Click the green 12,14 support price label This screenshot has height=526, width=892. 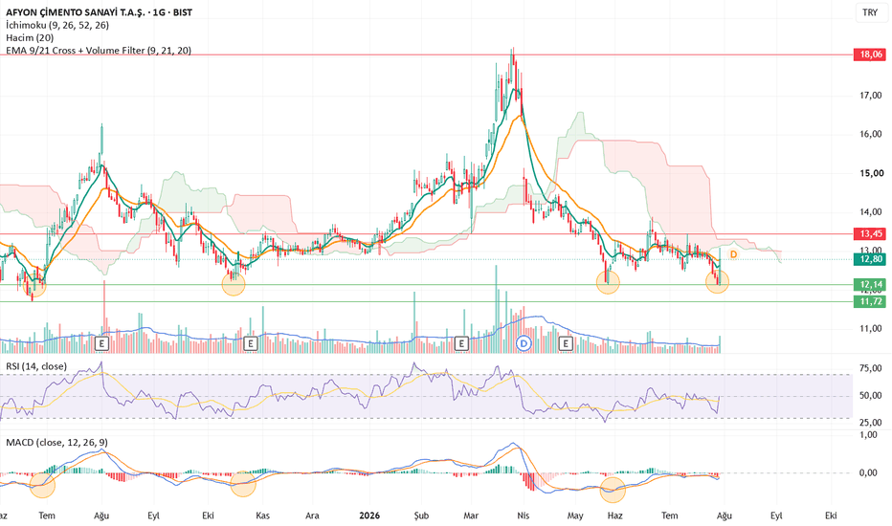tap(870, 284)
